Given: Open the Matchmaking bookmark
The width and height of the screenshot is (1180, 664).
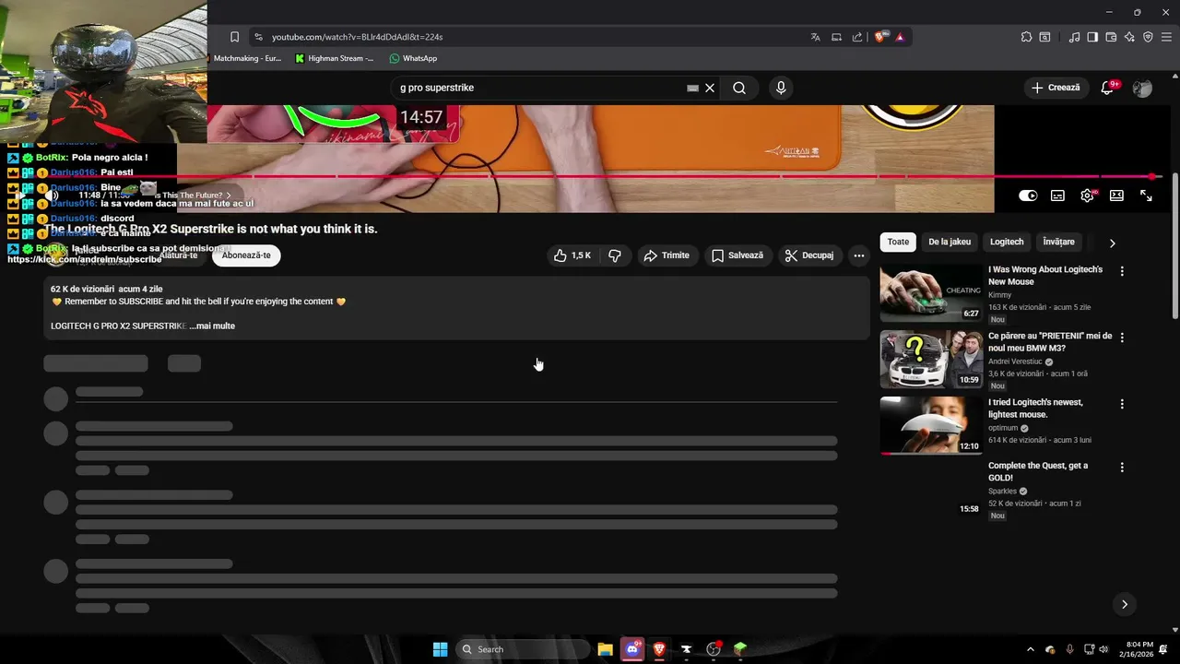Looking at the screenshot, I should point(247,58).
